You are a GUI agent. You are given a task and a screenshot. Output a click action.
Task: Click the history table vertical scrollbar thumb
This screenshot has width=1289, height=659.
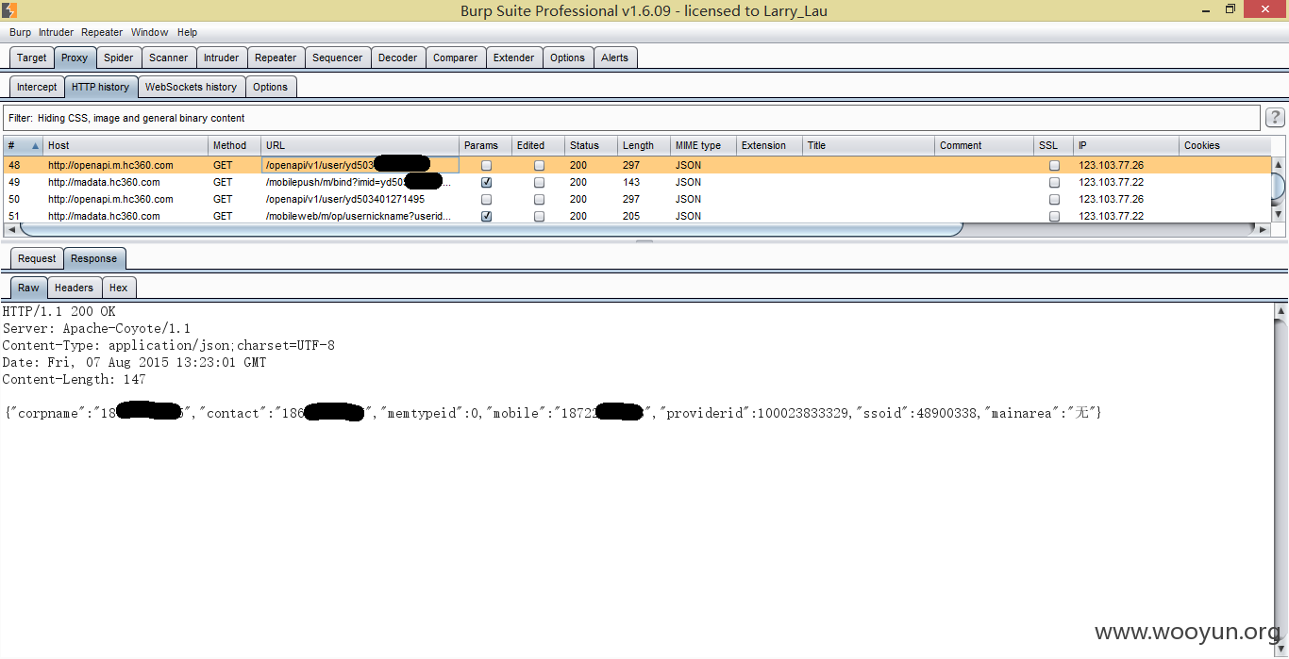point(1279,186)
